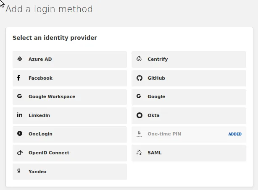Click the 'Add a login method' title
Image resolution: width=258 pixels, height=190 pixels.
(49, 9)
